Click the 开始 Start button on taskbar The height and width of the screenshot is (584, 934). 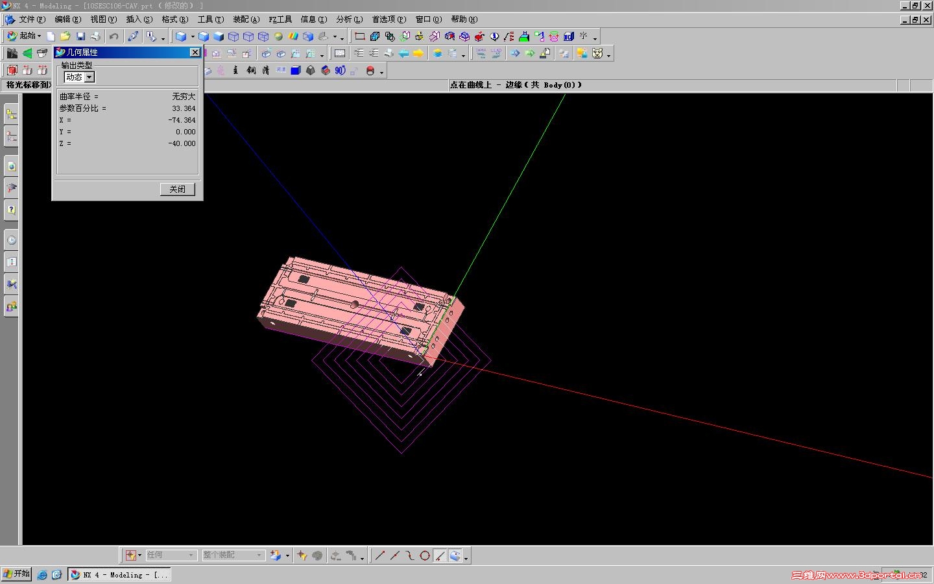pos(17,574)
